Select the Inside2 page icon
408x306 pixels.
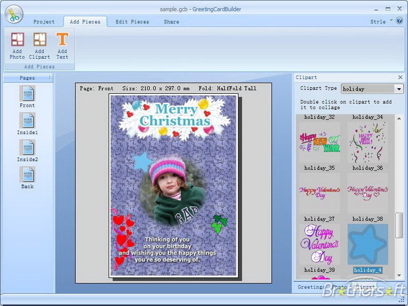[27, 147]
